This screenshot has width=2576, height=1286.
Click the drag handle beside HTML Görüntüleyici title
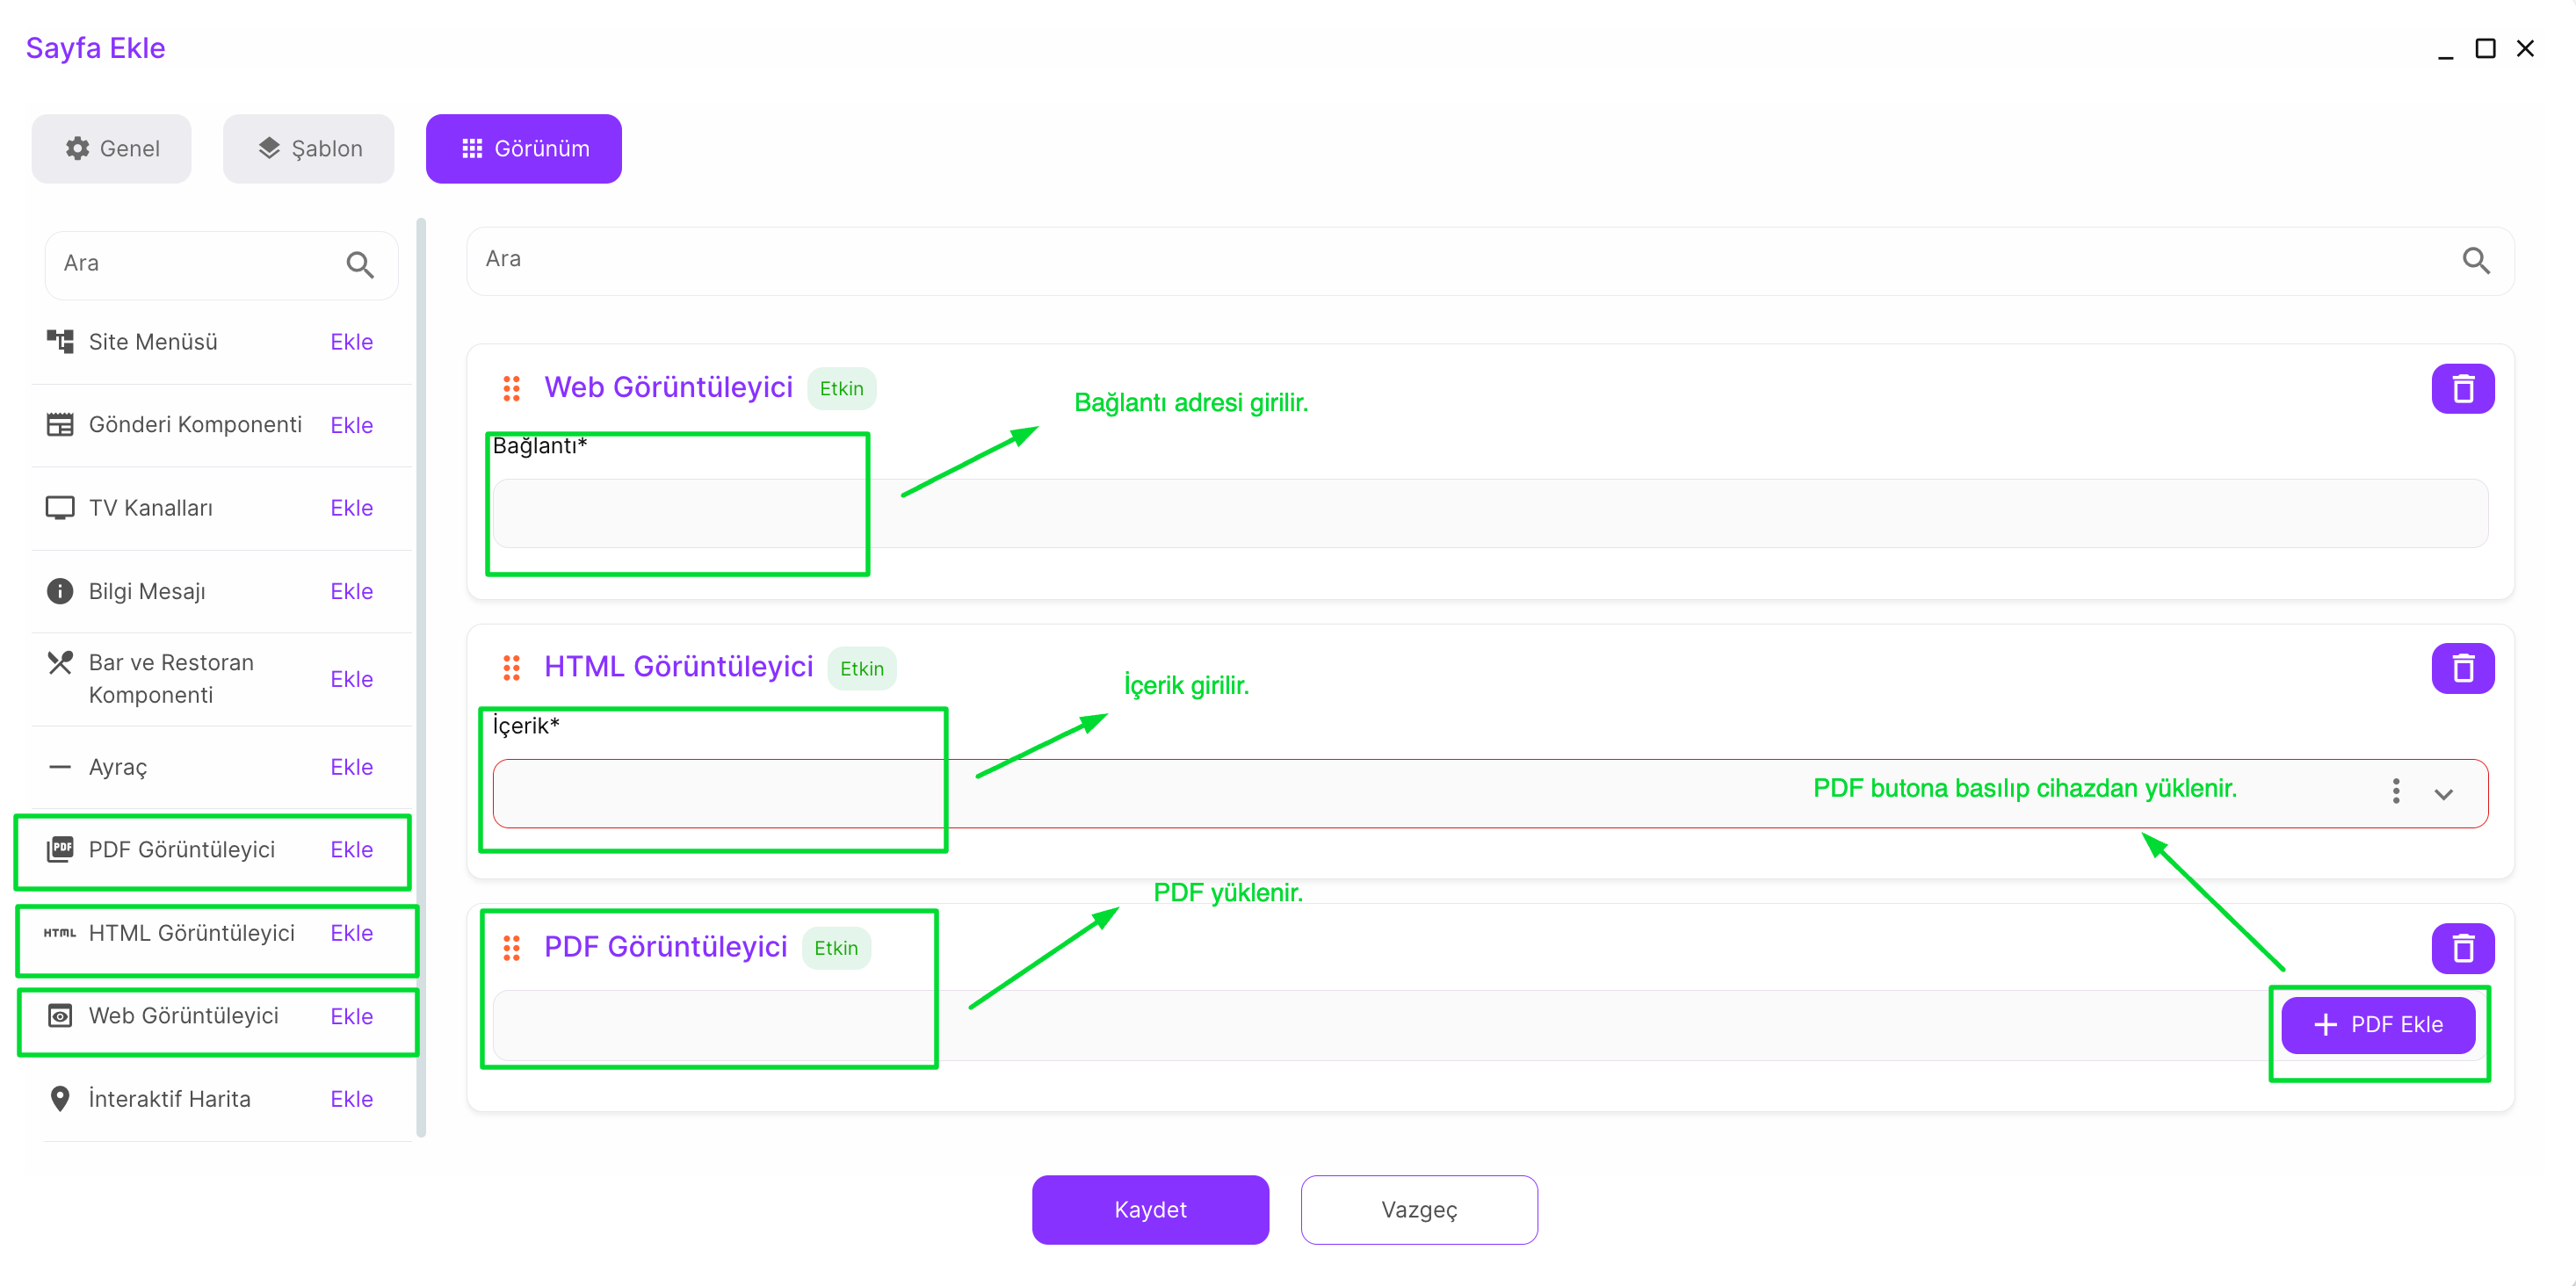point(511,668)
